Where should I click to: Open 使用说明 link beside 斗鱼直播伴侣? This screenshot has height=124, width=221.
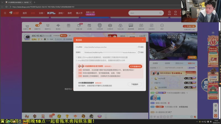(108, 66)
